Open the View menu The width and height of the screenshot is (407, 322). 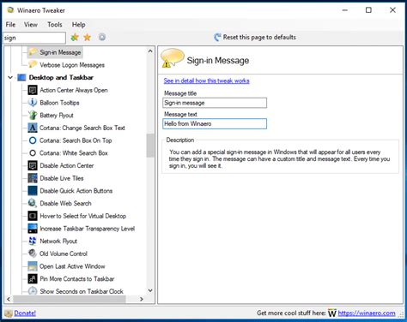tap(31, 25)
